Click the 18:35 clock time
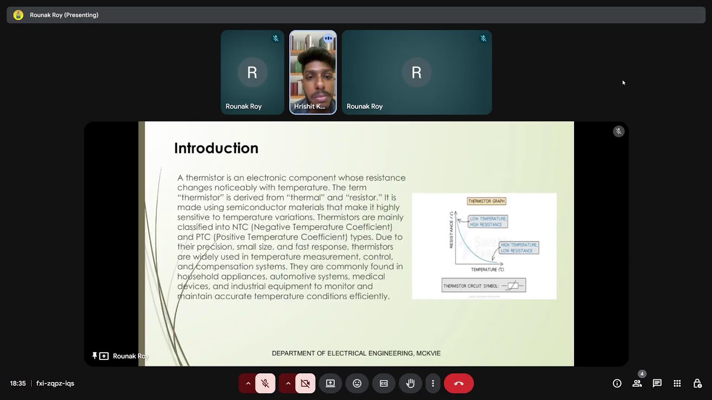This screenshot has width=712, height=400. tap(18, 383)
